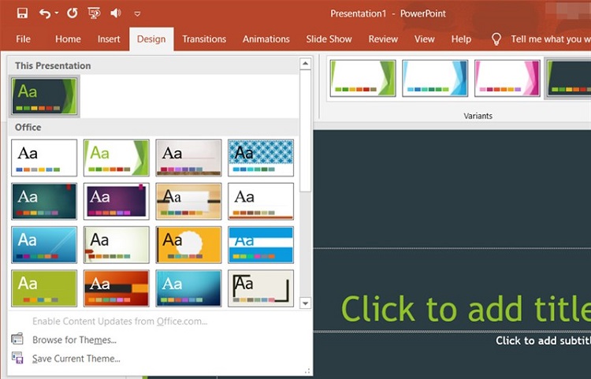Pick the blue color variant thumbnail
The height and width of the screenshot is (379, 591).
[x=434, y=78]
